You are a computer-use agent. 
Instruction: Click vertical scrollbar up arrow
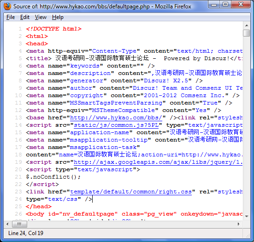[247, 25]
